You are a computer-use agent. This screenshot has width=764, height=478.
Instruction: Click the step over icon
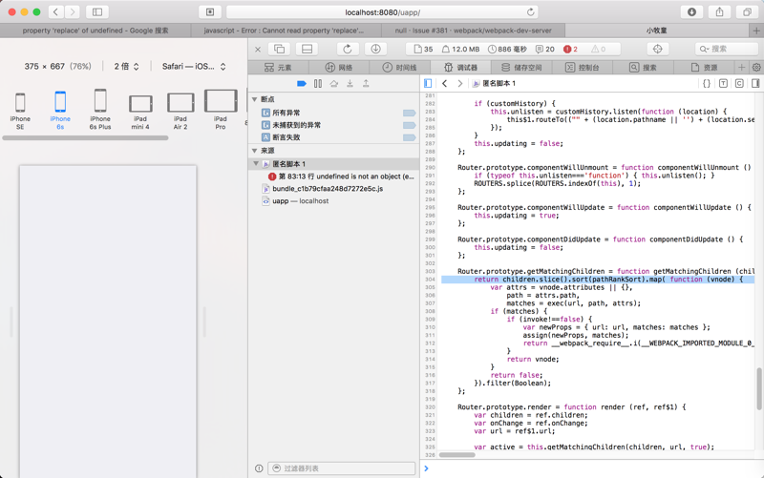click(x=334, y=84)
